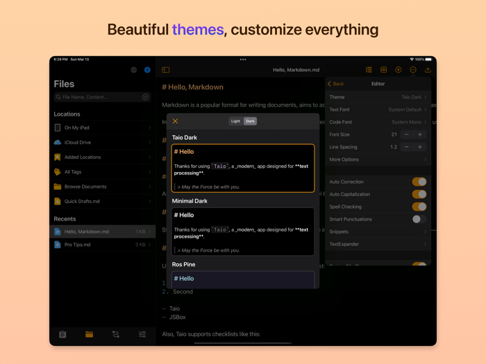This screenshot has height=364, width=486.
Task: Open the gray more options circle in Files
Action: click(x=133, y=70)
